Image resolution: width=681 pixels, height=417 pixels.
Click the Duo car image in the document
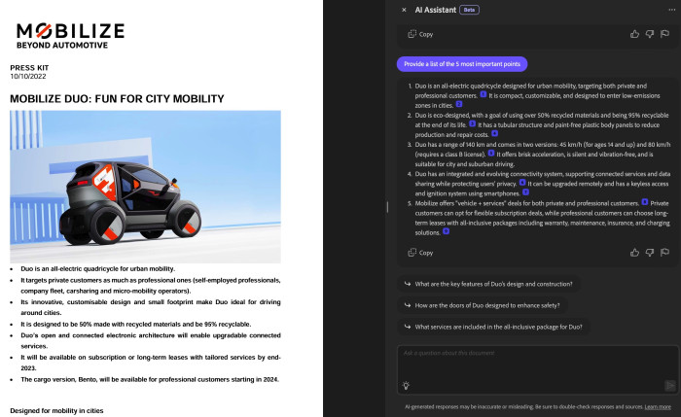point(146,187)
